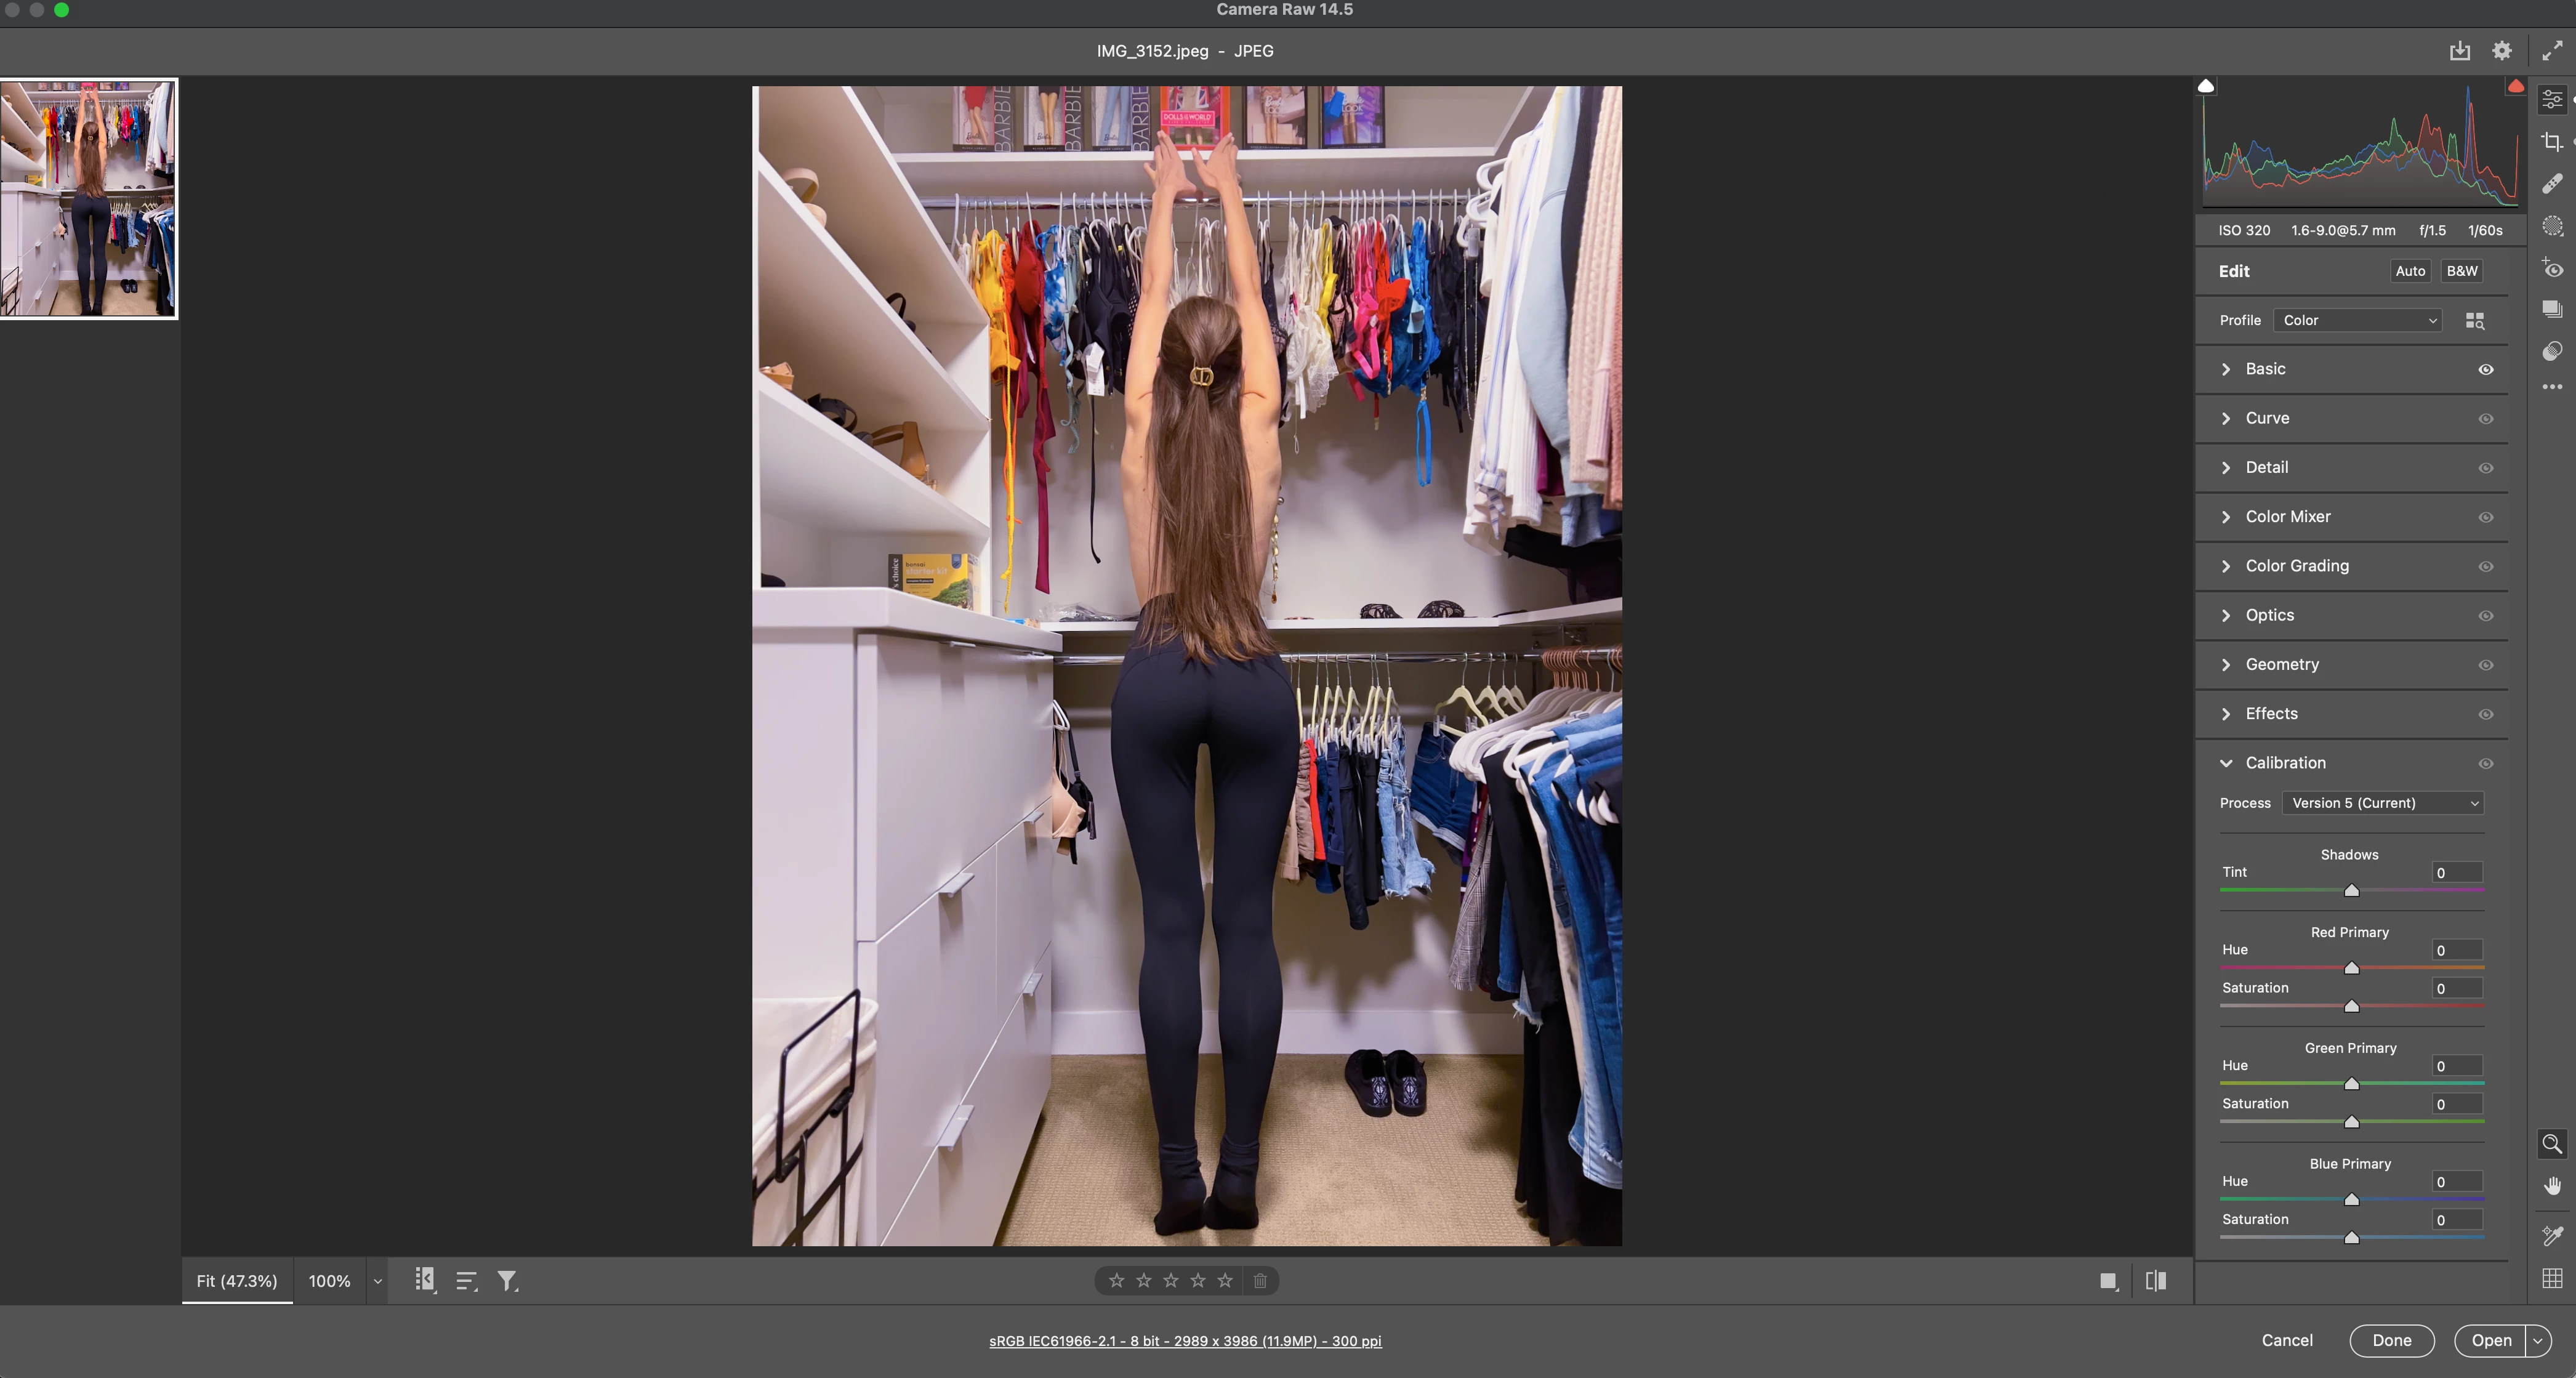This screenshot has width=2576, height=1378.
Task: Select the Crop tool icon
Action: 2552,142
